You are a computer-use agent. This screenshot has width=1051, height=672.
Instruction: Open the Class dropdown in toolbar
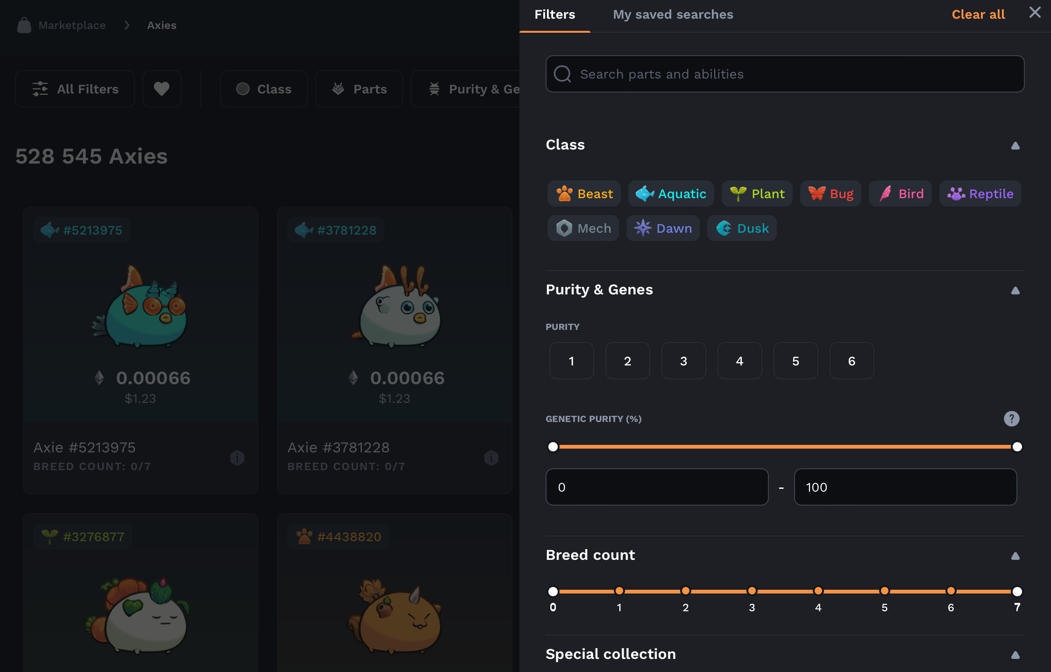(x=264, y=89)
